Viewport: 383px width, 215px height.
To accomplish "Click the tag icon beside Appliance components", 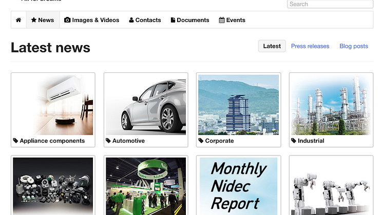I will 15,141.
